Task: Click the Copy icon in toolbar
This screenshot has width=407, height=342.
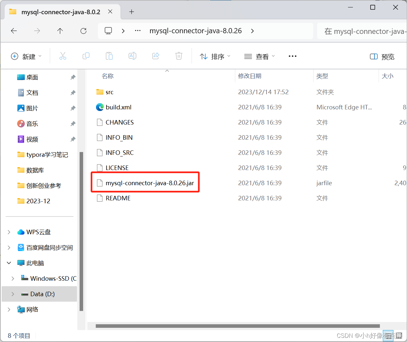Action: (x=86, y=56)
